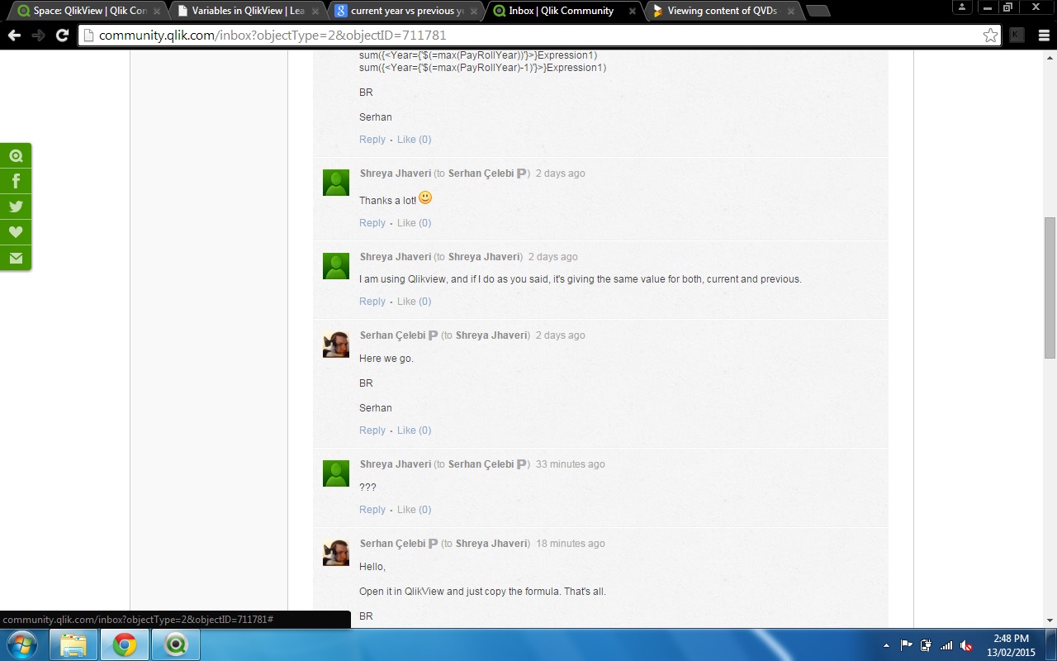
Task: Open Shreya Jhaveri's avatar on the '???' comment
Action: coord(336,473)
